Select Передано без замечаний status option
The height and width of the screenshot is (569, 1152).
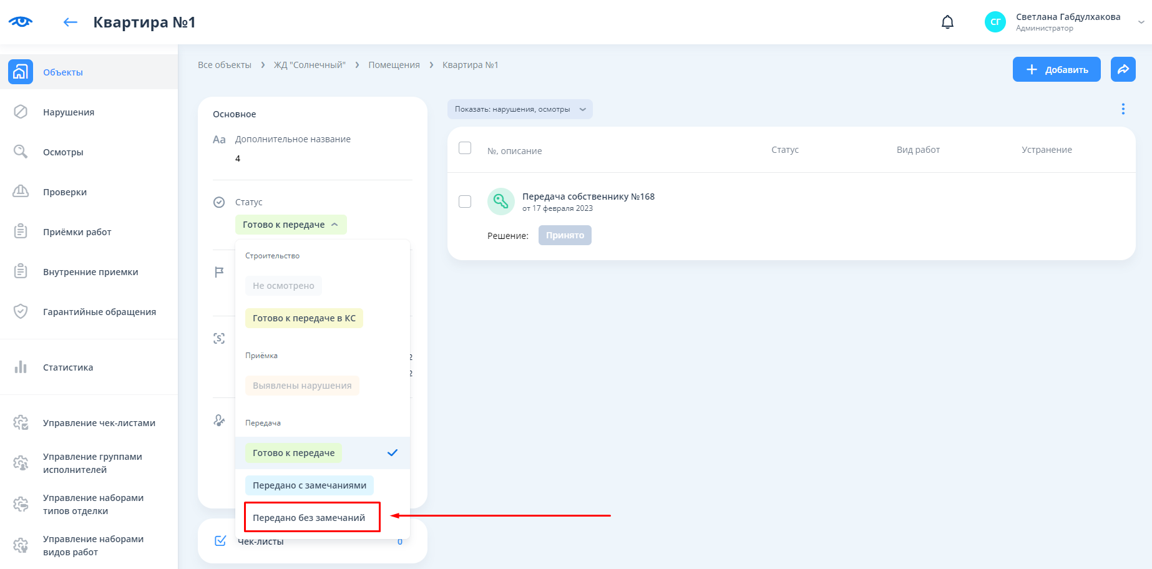click(310, 518)
